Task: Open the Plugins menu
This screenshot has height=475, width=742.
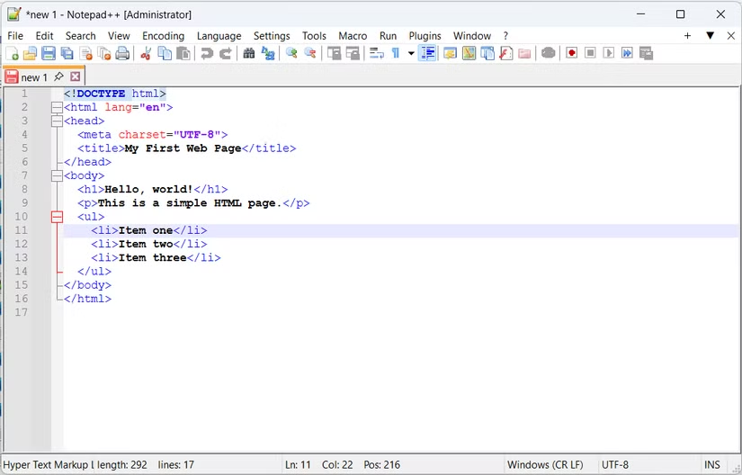Action: pos(425,36)
